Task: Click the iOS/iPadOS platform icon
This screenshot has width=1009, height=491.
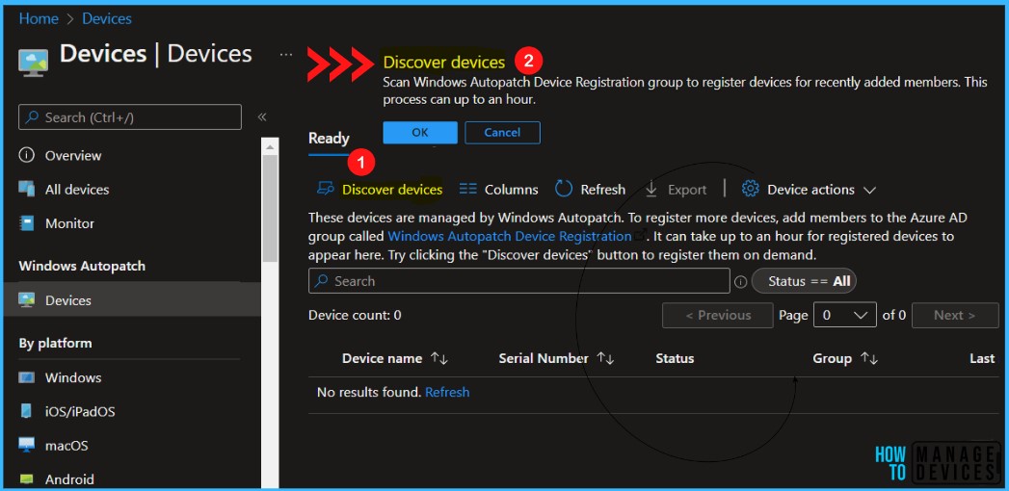Action: tap(26, 411)
